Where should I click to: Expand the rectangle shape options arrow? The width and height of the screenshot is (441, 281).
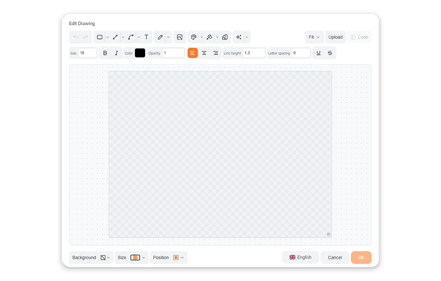108,37
